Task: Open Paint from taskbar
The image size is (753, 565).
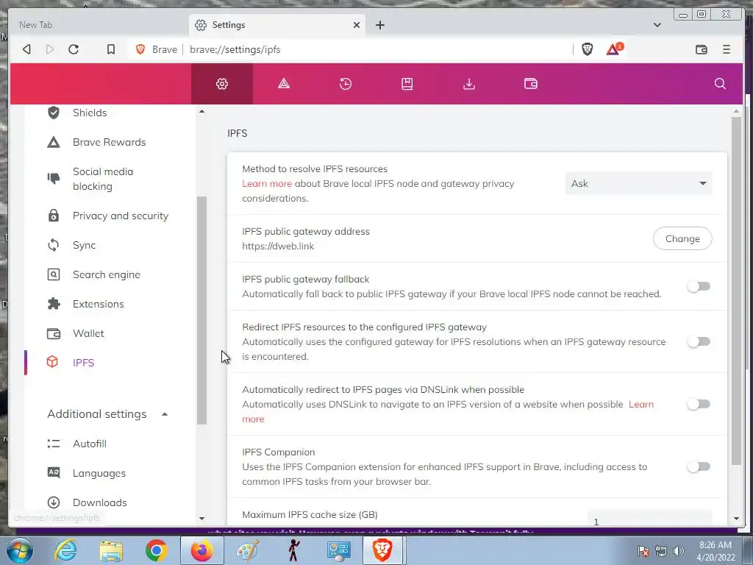Action: [248, 550]
